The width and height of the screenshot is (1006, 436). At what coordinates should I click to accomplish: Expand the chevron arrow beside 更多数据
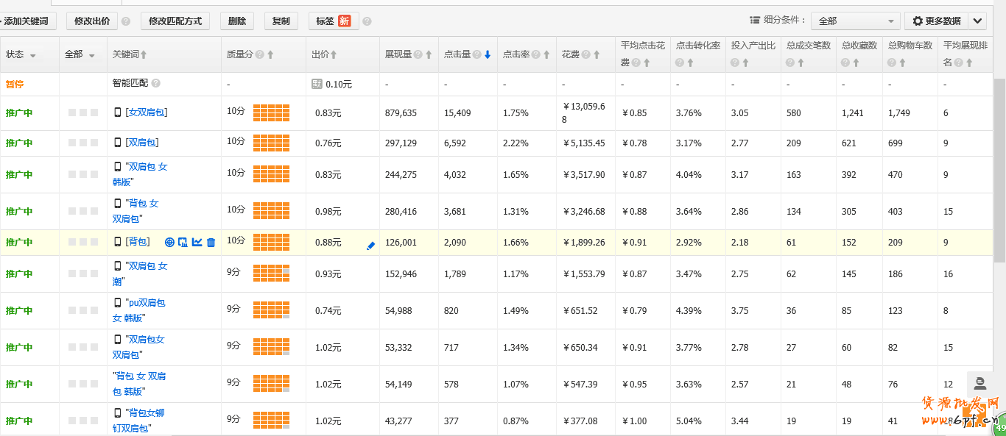pos(977,21)
